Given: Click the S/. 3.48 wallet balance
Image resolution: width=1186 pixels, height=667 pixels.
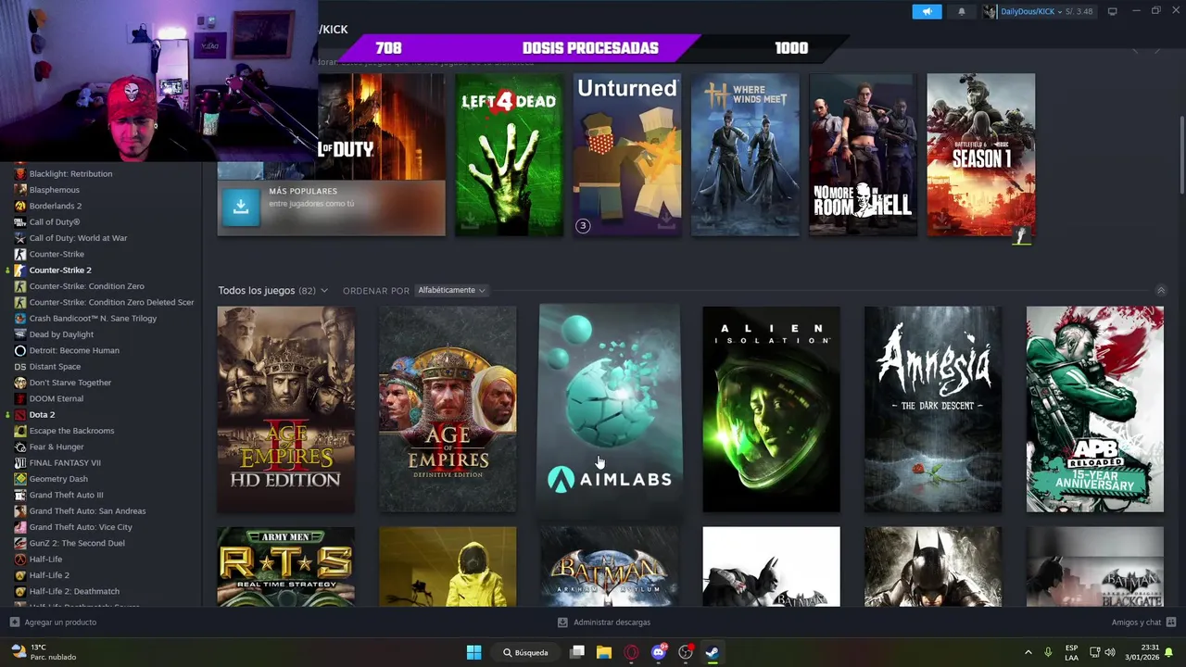Looking at the screenshot, I should [x=1079, y=12].
